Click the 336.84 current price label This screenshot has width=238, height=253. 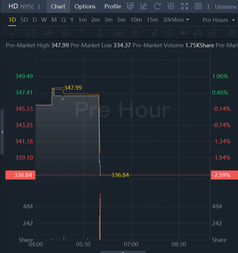pos(20,175)
